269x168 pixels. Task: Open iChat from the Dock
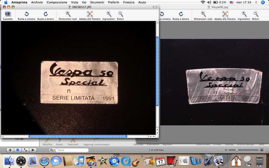point(56,161)
